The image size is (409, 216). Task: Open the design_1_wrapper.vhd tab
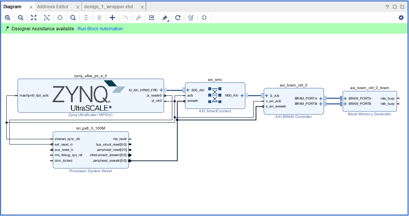[x=108, y=7]
